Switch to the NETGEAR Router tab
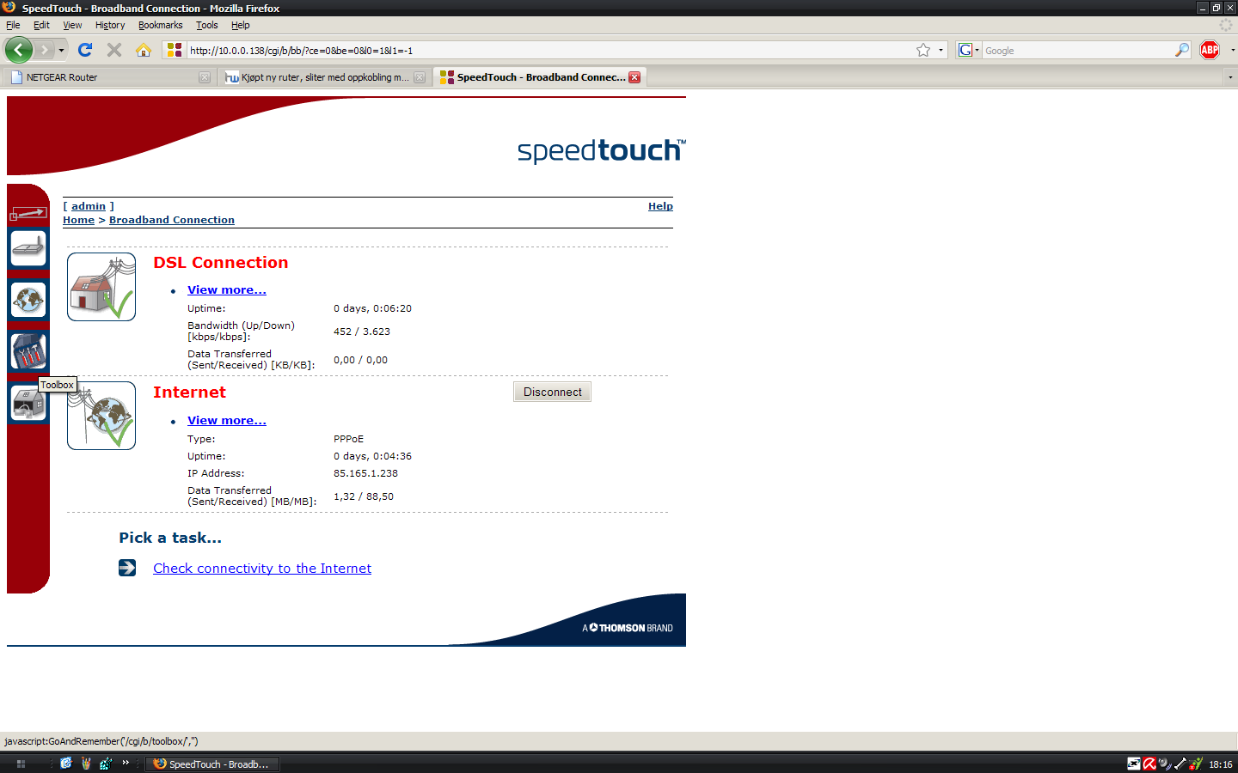The width and height of the screenshot is (1238, 773). coord(109,77)
